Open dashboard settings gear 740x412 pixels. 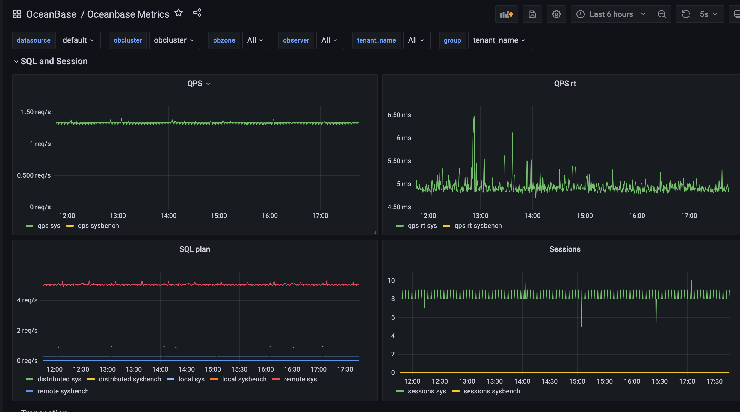(x=556, y=14)
